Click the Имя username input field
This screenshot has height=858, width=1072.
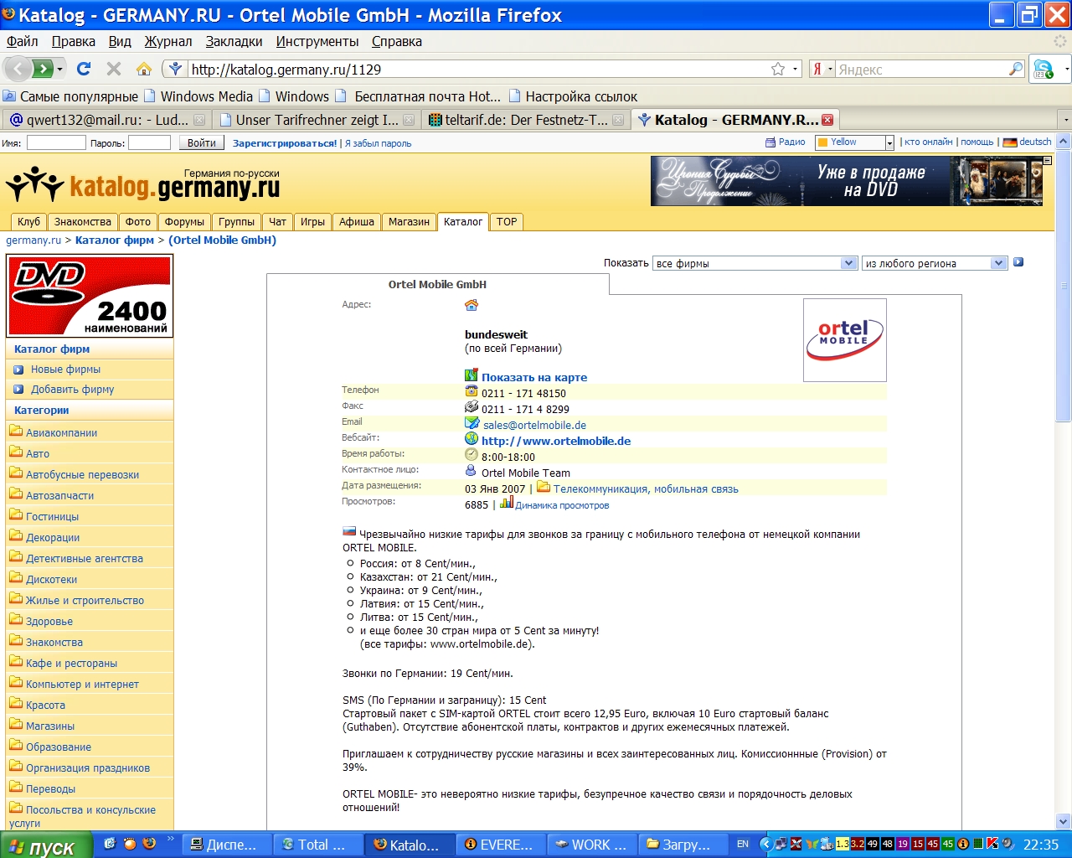56,142
